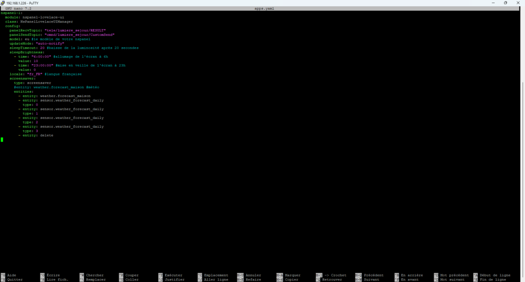
Task: Click the '- entity: delete' line
Action: [36, 135]
